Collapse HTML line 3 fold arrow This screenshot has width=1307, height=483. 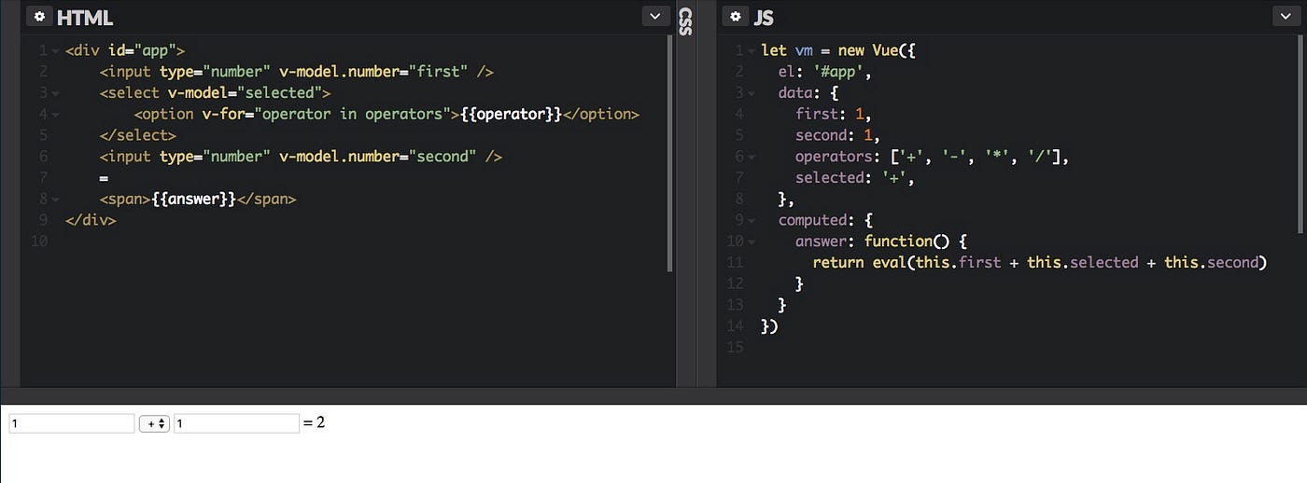tap(56, 93)
